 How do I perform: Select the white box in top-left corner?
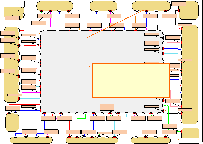[14, 4]
